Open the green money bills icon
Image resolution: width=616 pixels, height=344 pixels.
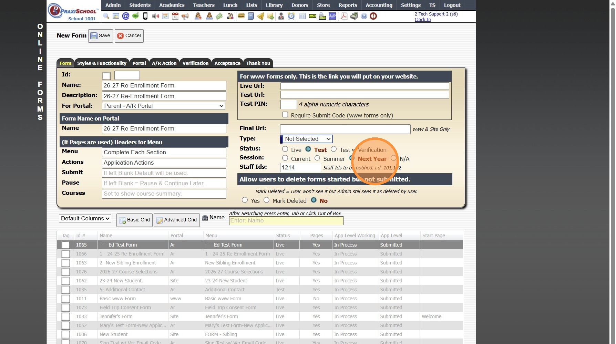219,16
